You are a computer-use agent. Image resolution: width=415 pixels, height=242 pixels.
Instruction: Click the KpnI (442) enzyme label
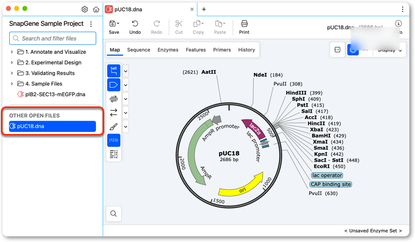pyautogui.click(x=328, y=154)
